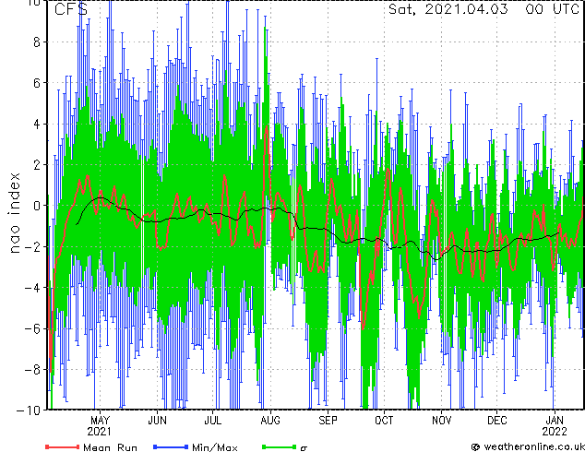Image resolution: width=585 pixels, height=452 pixels.
Task: Click the CFS model title text
Action: pos(71,9)
